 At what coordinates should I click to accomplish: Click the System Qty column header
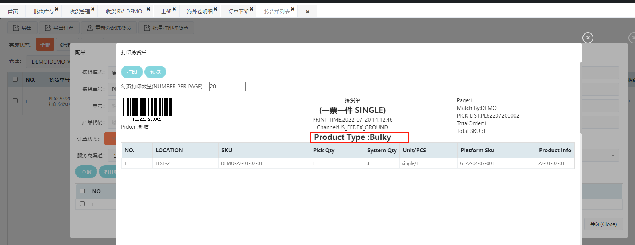(x=382, y=150)
